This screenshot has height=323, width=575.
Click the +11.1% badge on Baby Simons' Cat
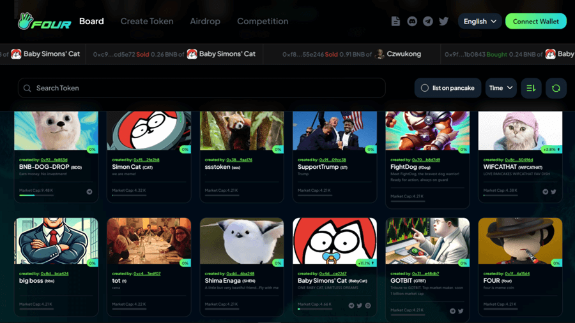pos(366,263)
